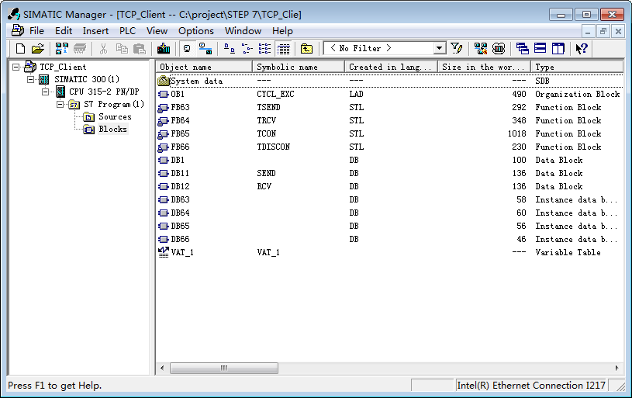Sort by Created in language column header
Image resolution: width=632 pixels, height=398 pixels.
click(x=392, y=67)
